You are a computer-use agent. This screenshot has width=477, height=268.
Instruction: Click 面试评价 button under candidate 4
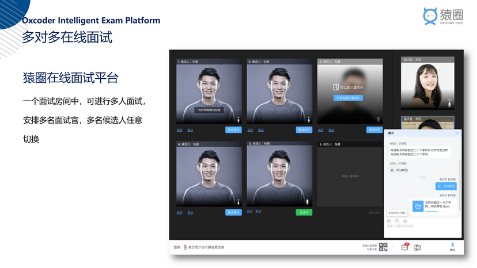[233, 212]
